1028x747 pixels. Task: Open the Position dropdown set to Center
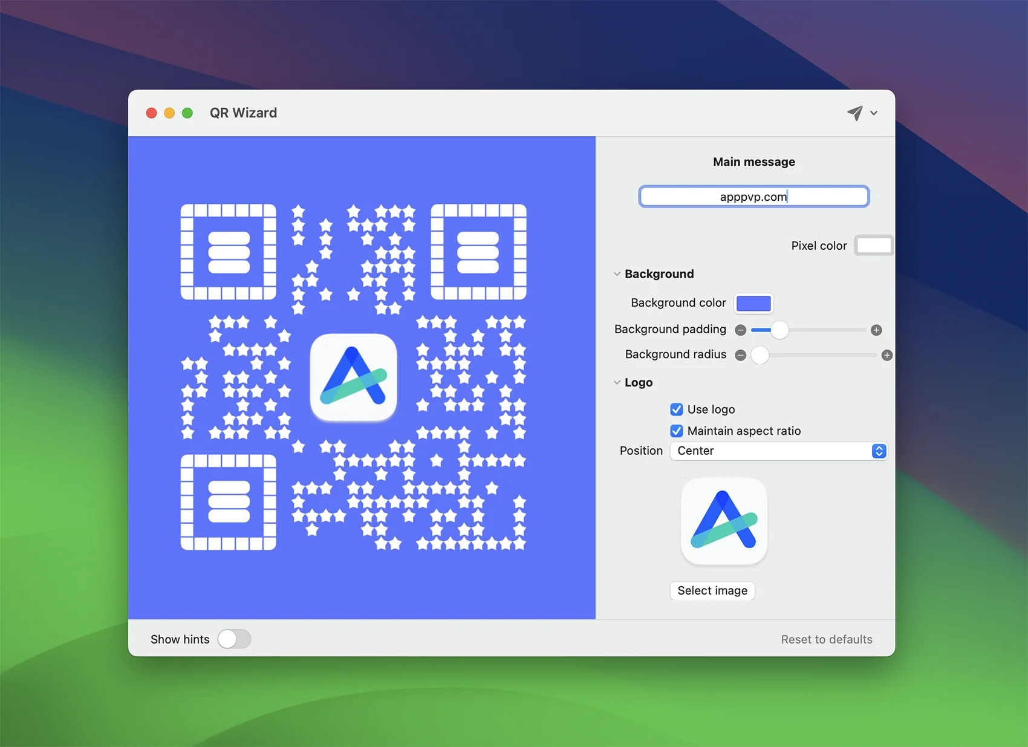click(778, 451)
